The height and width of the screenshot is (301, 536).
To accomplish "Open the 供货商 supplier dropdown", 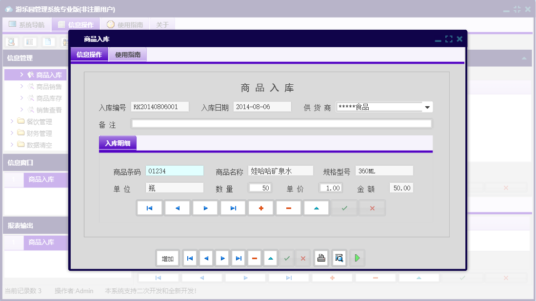I will click(427, 107).
